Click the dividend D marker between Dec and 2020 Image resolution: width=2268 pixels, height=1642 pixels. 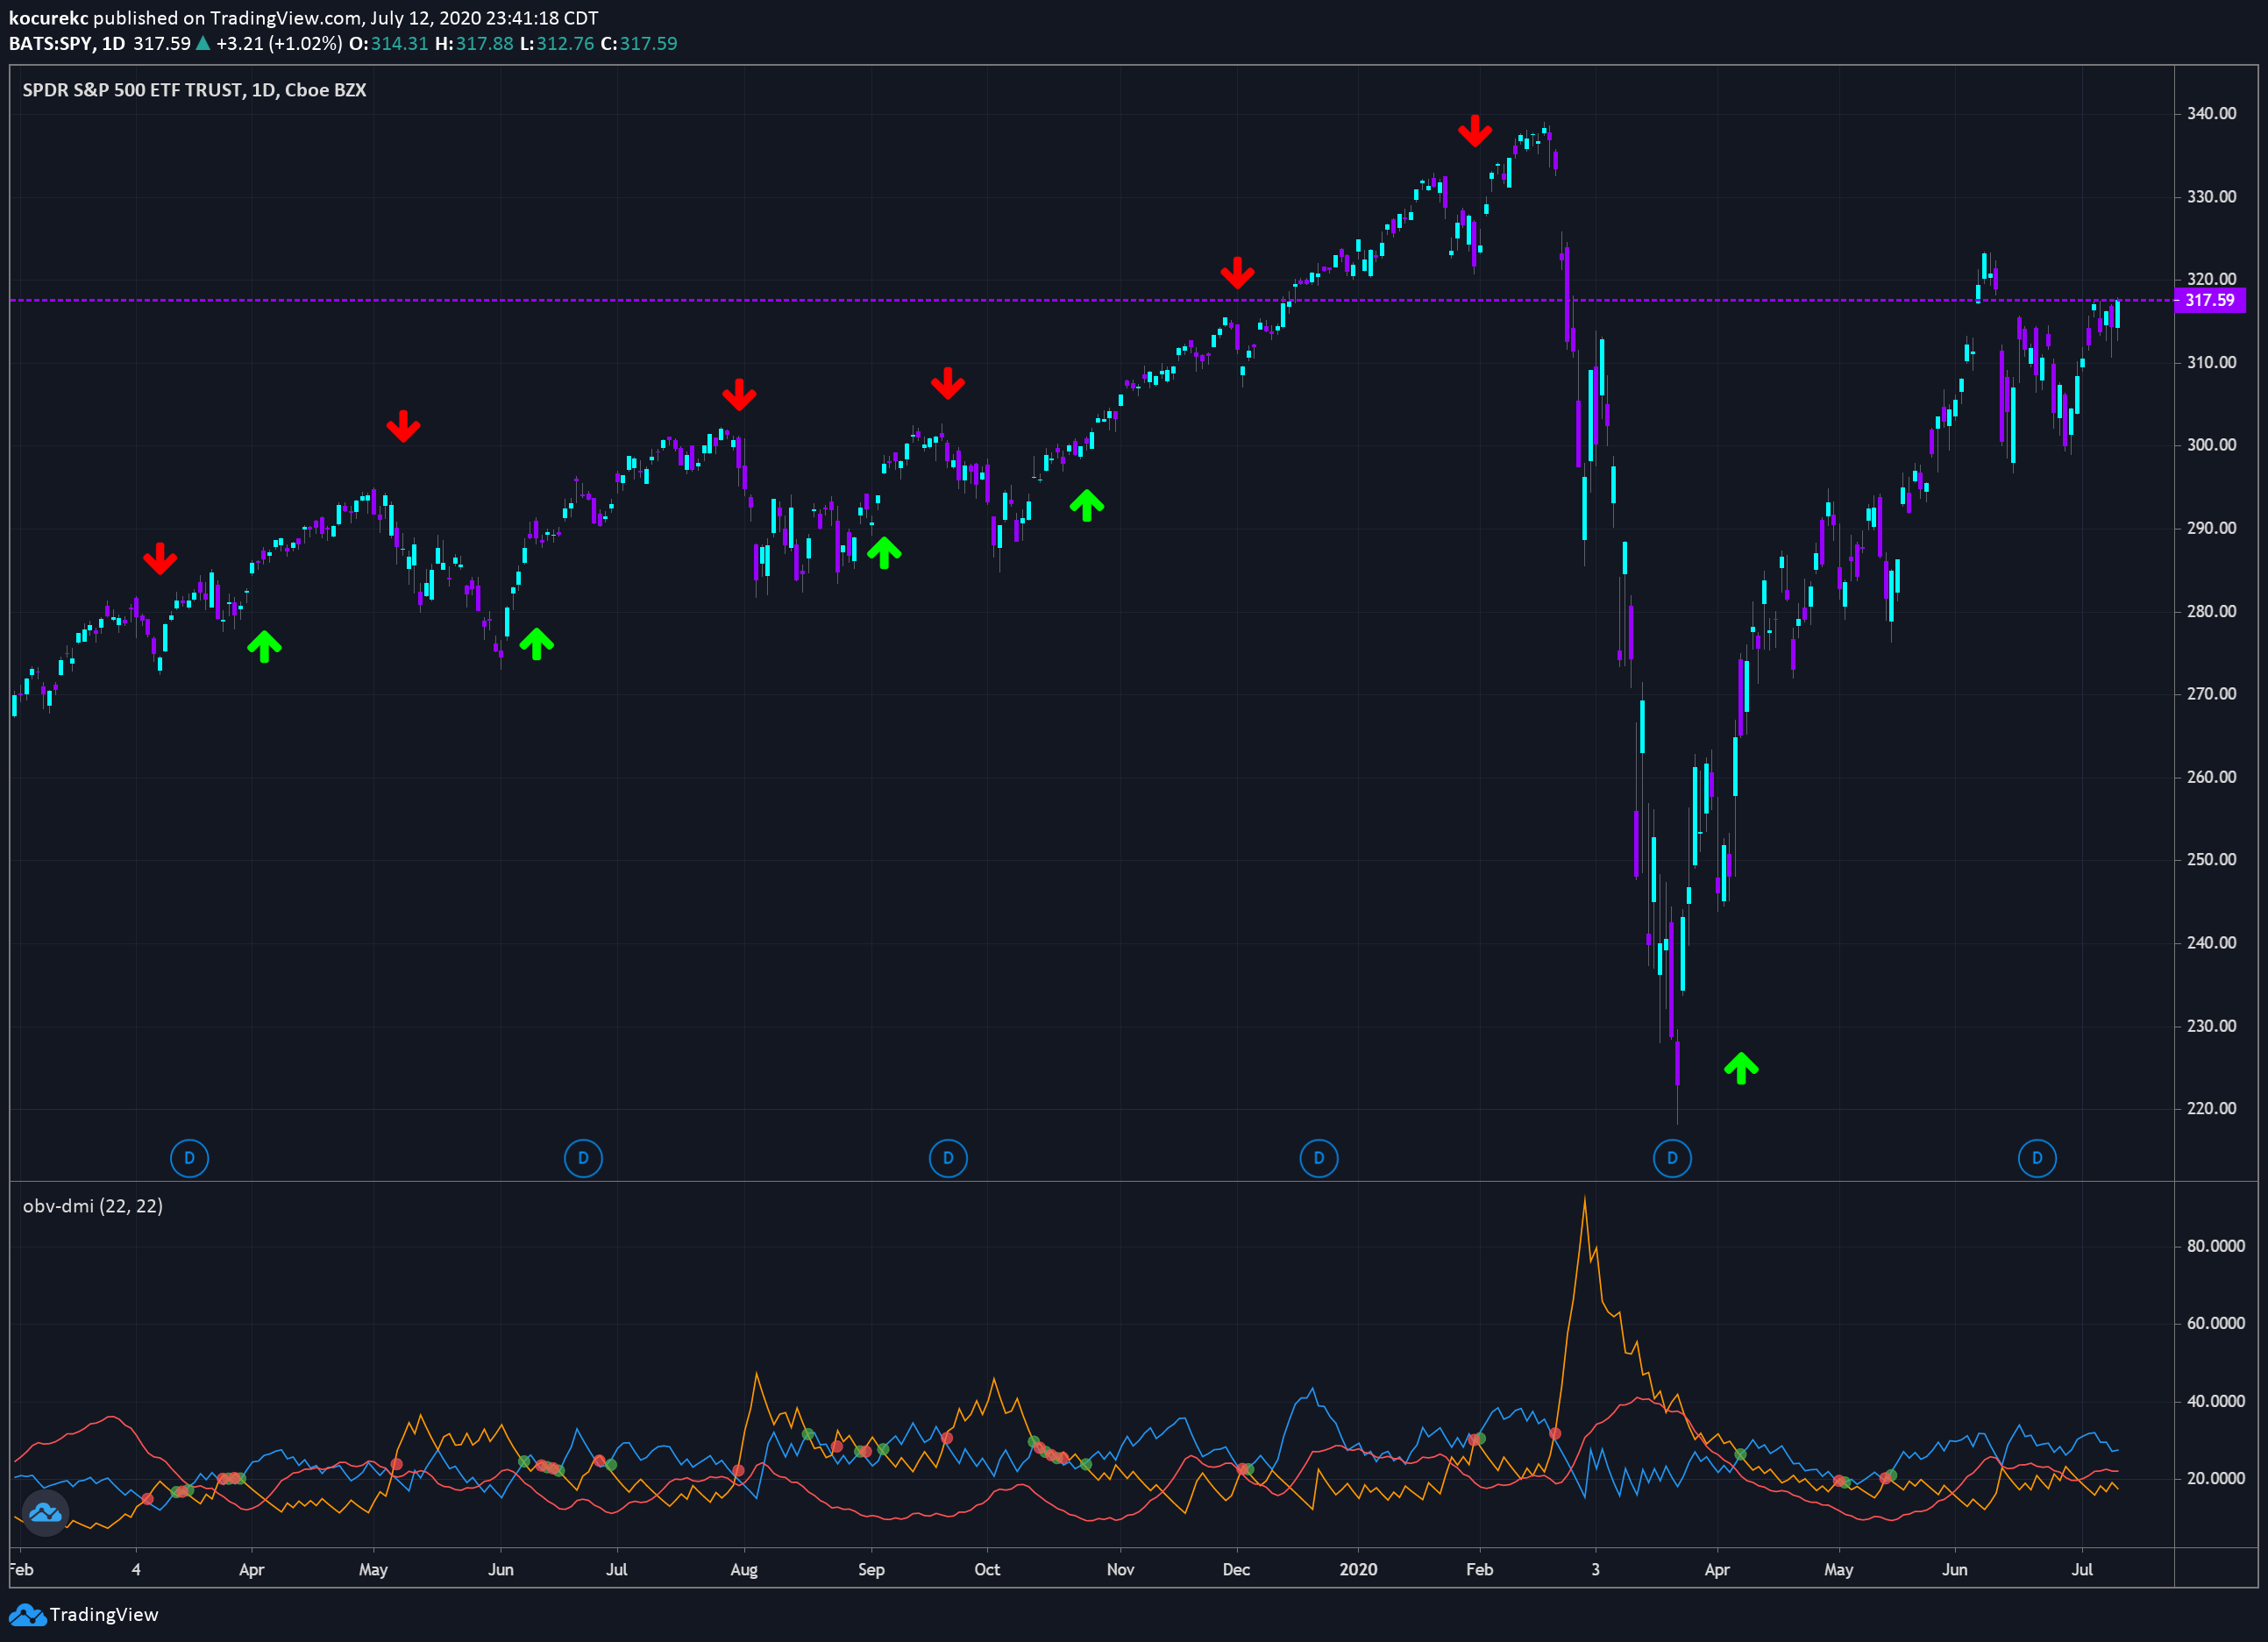[x=1318, y=1158]
